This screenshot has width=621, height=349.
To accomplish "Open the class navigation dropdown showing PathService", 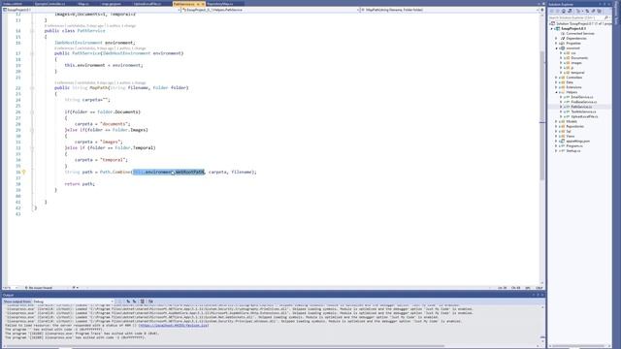I will point(271,10).
